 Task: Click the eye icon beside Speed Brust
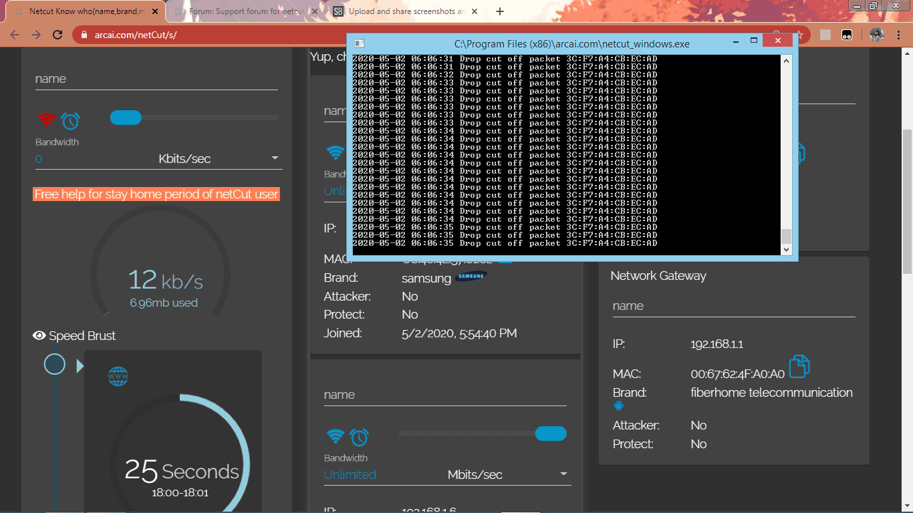coord(39,335)
